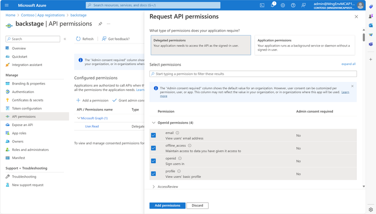Collapse the Microsoft Graph (1) row

tap(79, 118)
